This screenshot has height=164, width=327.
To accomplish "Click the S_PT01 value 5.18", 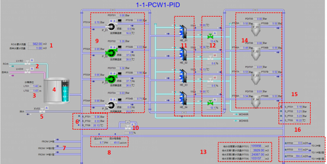I will click(x=298, y=107).
